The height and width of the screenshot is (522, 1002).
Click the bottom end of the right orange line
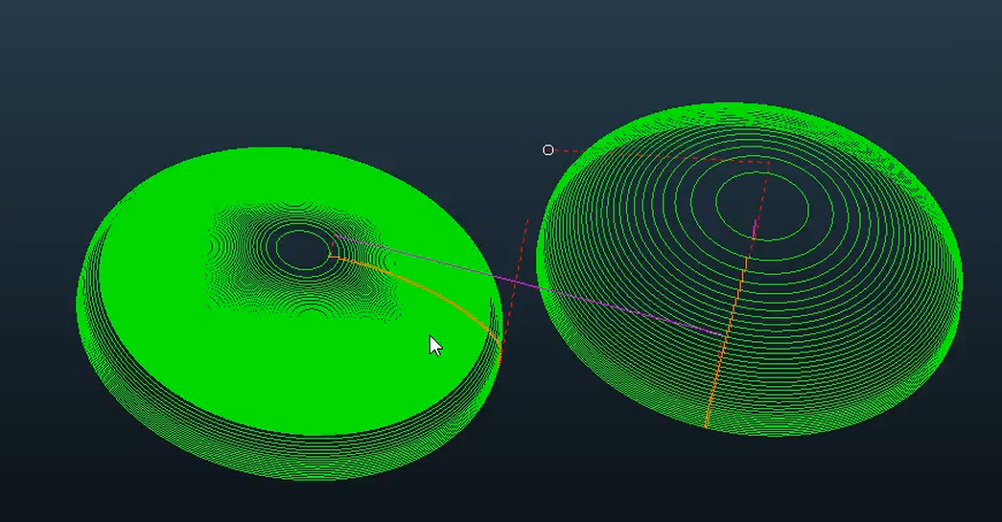point(707,426)
